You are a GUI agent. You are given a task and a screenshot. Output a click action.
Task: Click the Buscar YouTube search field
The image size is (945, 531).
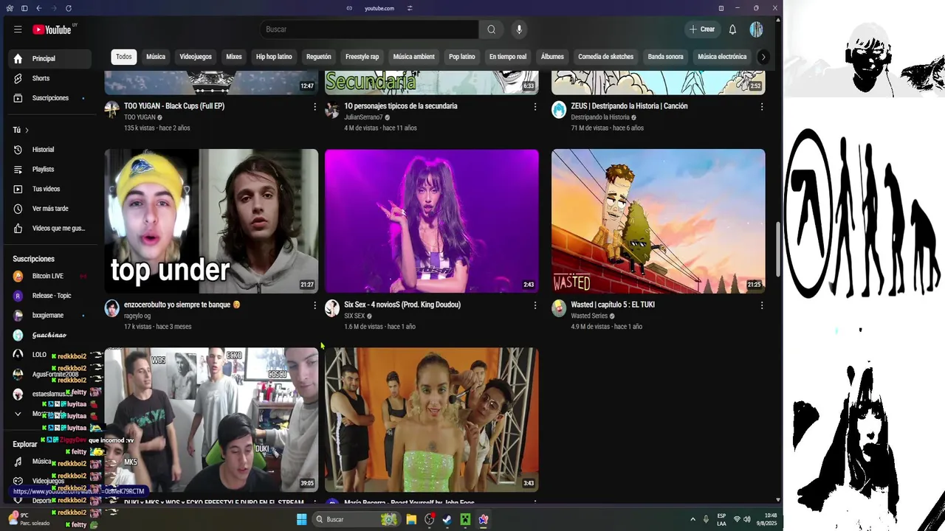pyautogui.click(x=369, y=29)
